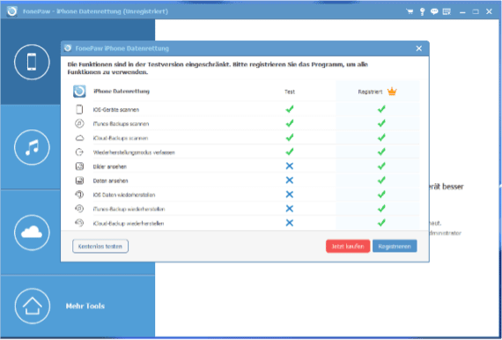Click the Test column header
This screenshot has height=340, width=502.
(x=290, y=92)
